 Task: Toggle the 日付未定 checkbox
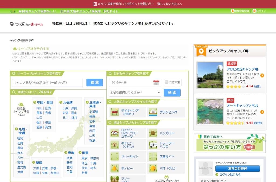tap(167, 82)
